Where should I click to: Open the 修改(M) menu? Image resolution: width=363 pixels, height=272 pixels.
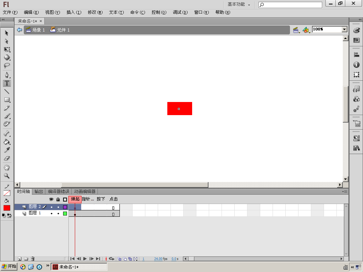pyautogui.click(x=95, y=12)
